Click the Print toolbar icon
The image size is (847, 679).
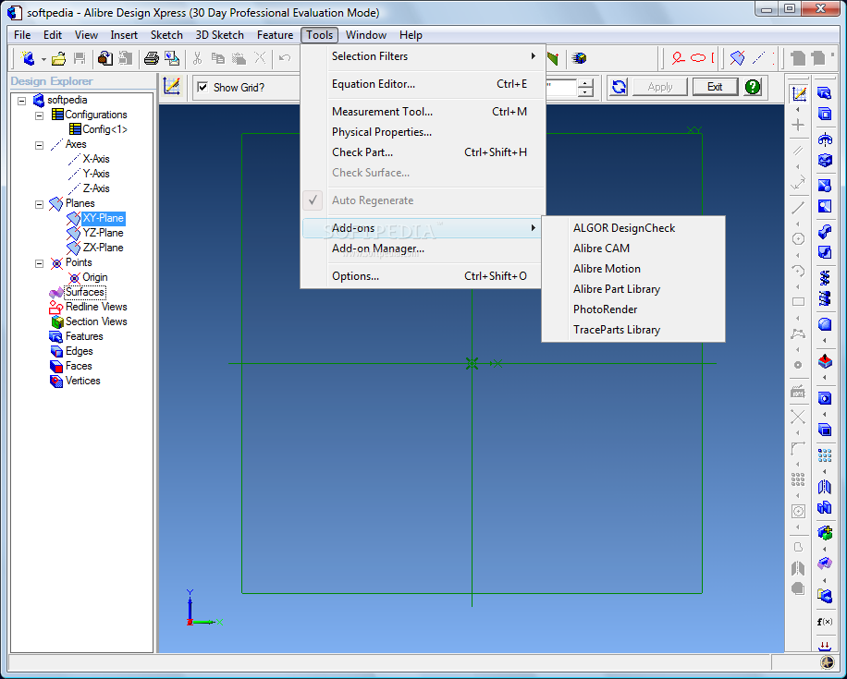152,58
